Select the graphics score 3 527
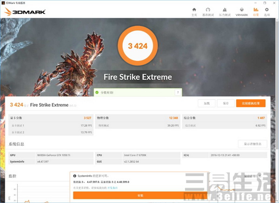 (x=87, y=118)
